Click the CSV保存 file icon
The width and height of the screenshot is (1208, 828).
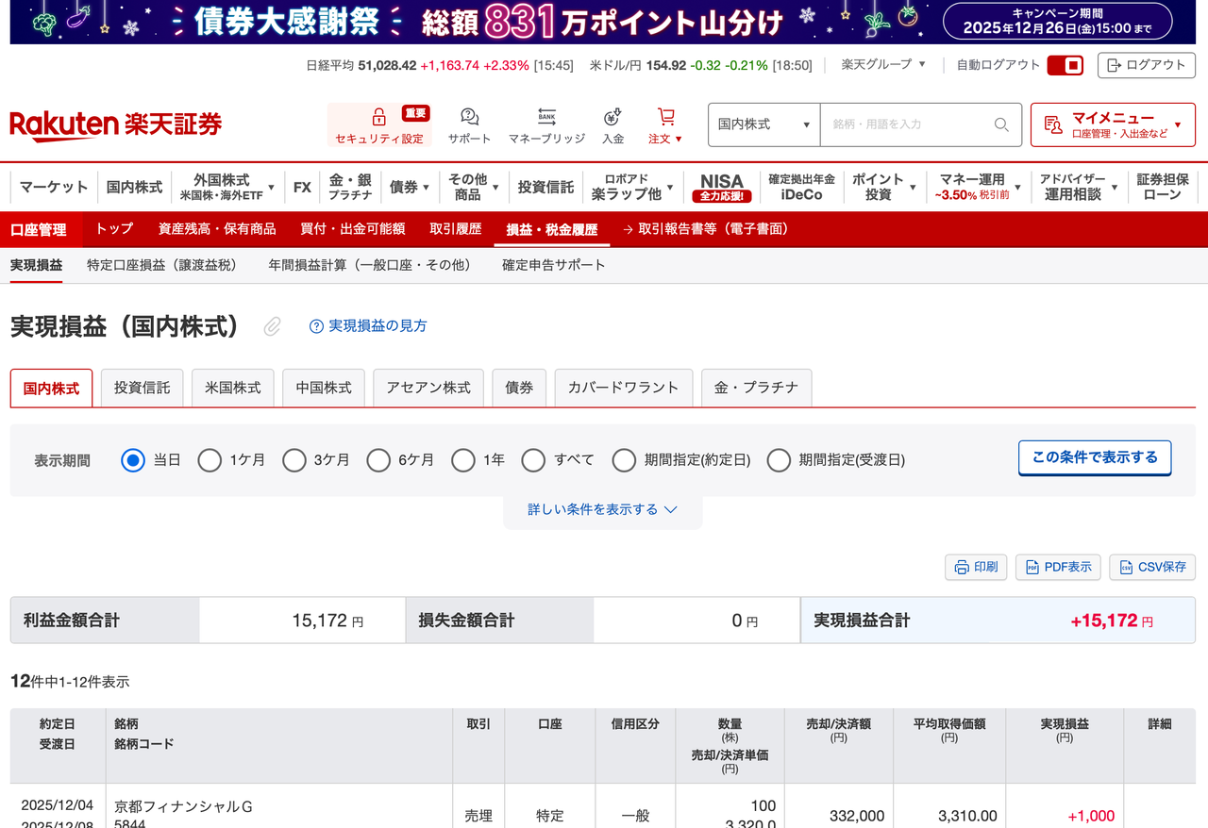(x=1127, y=567)
